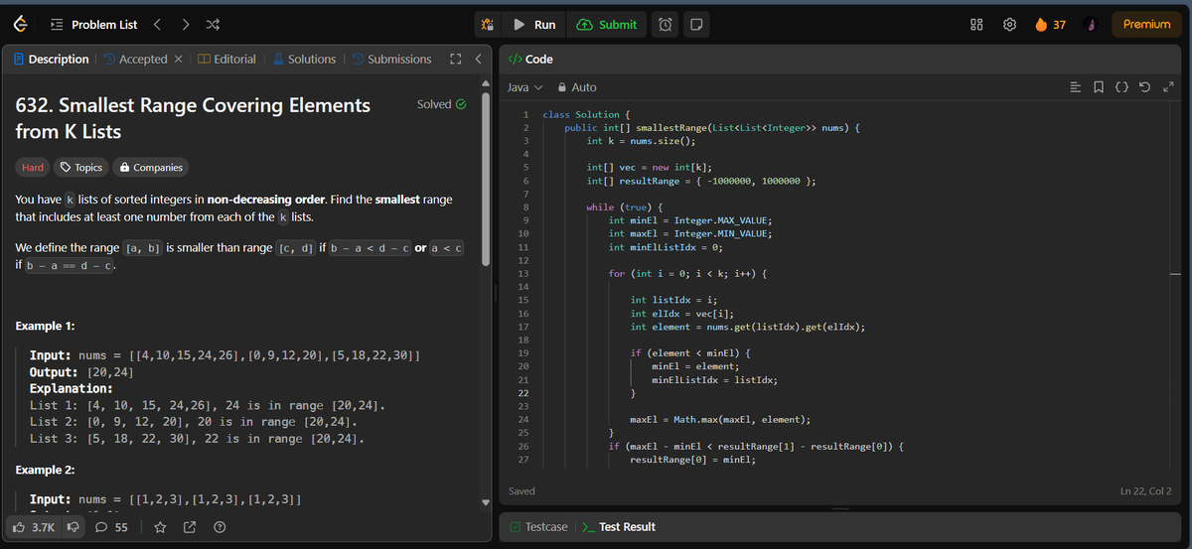Open the 55 comments discussion
Screen dimensions: 1192x549
point(111,527)
